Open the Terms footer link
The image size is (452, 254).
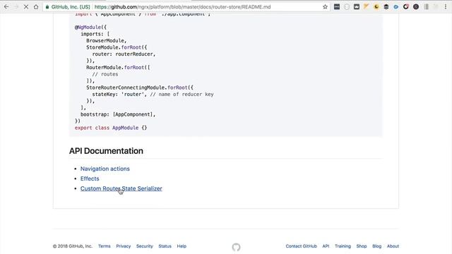coord(105,246)
